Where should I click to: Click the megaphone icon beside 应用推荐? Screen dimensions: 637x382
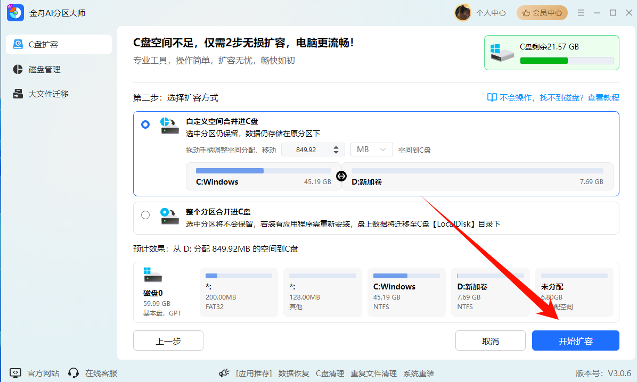(224, 372)
